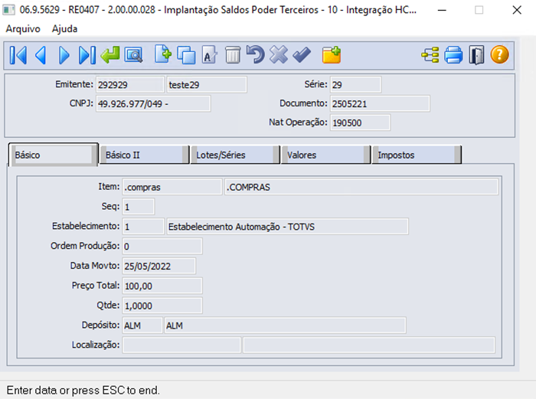Screen dimensions: 536x399
Task: Click the Item field .compras
Action: (x=172, y=187)
